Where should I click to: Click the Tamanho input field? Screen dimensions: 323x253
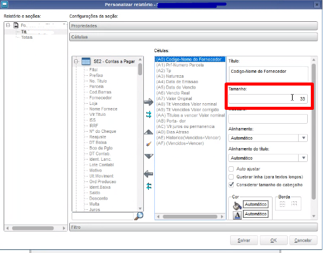268,99
